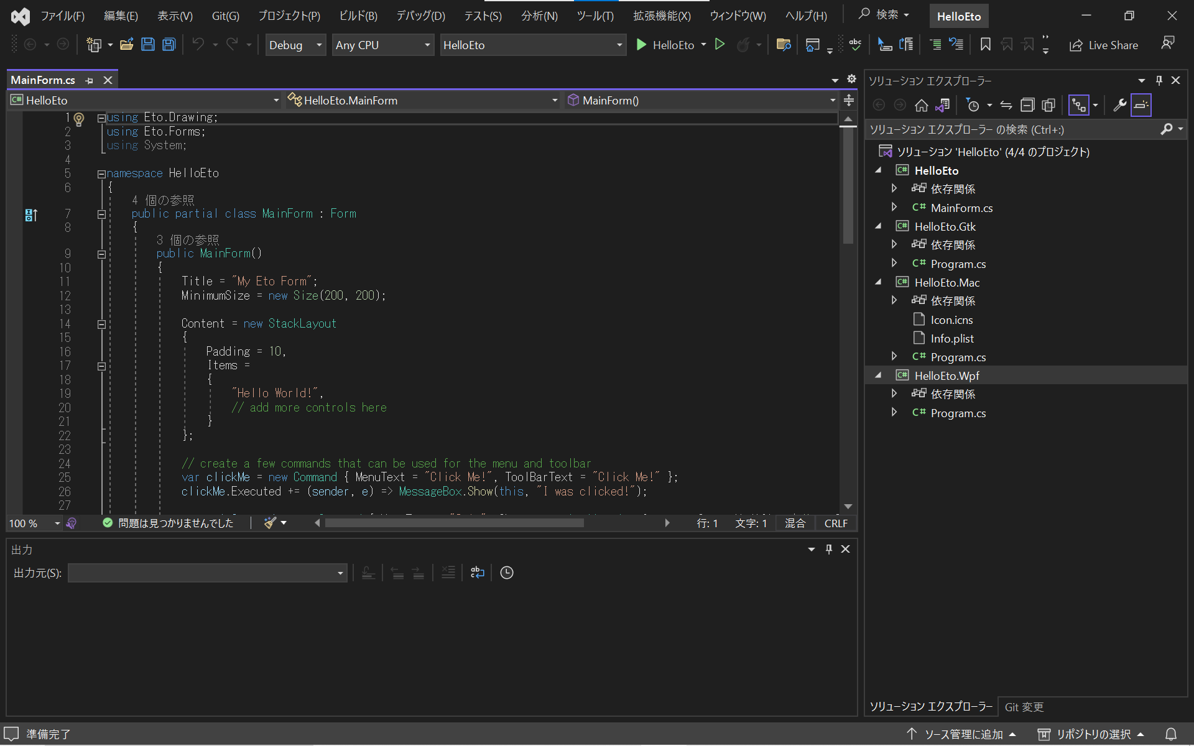This screenshot has height=746, width=1194.
Task: Toggle the Preview Selected Items icon
Action: 1141,106
